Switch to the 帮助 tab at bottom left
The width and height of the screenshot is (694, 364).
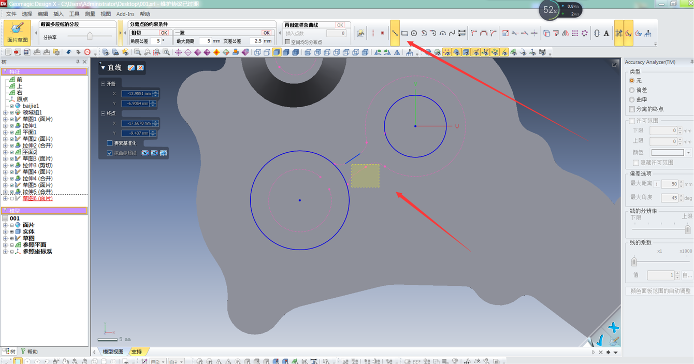(x=28, y=352)
